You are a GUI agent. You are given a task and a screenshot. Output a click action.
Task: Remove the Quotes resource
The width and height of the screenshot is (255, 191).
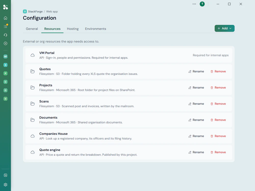(218, 72)
